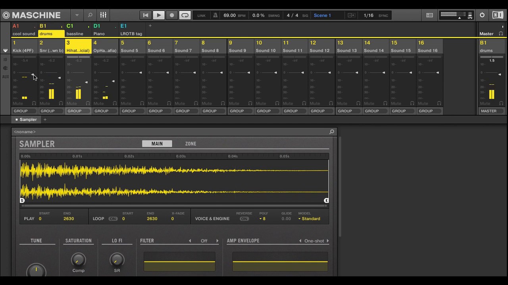Mute the Snr channel
Viewport: 508px width, 285px height.
coord(45,103)
